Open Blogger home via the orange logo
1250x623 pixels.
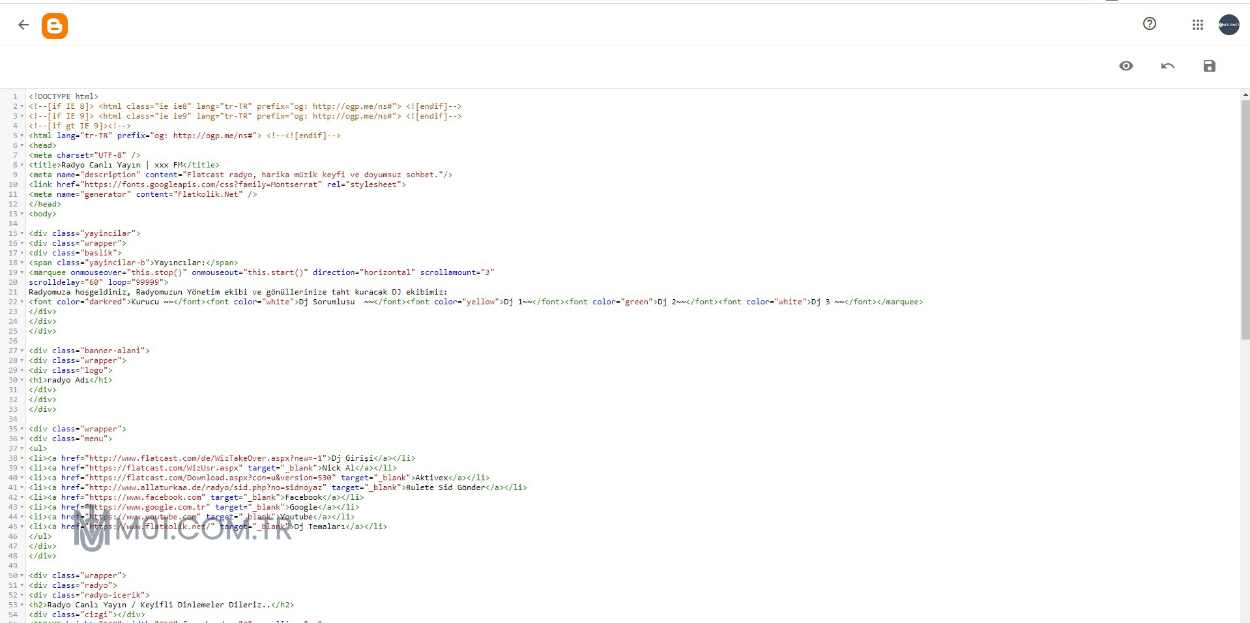pos(55,25)
